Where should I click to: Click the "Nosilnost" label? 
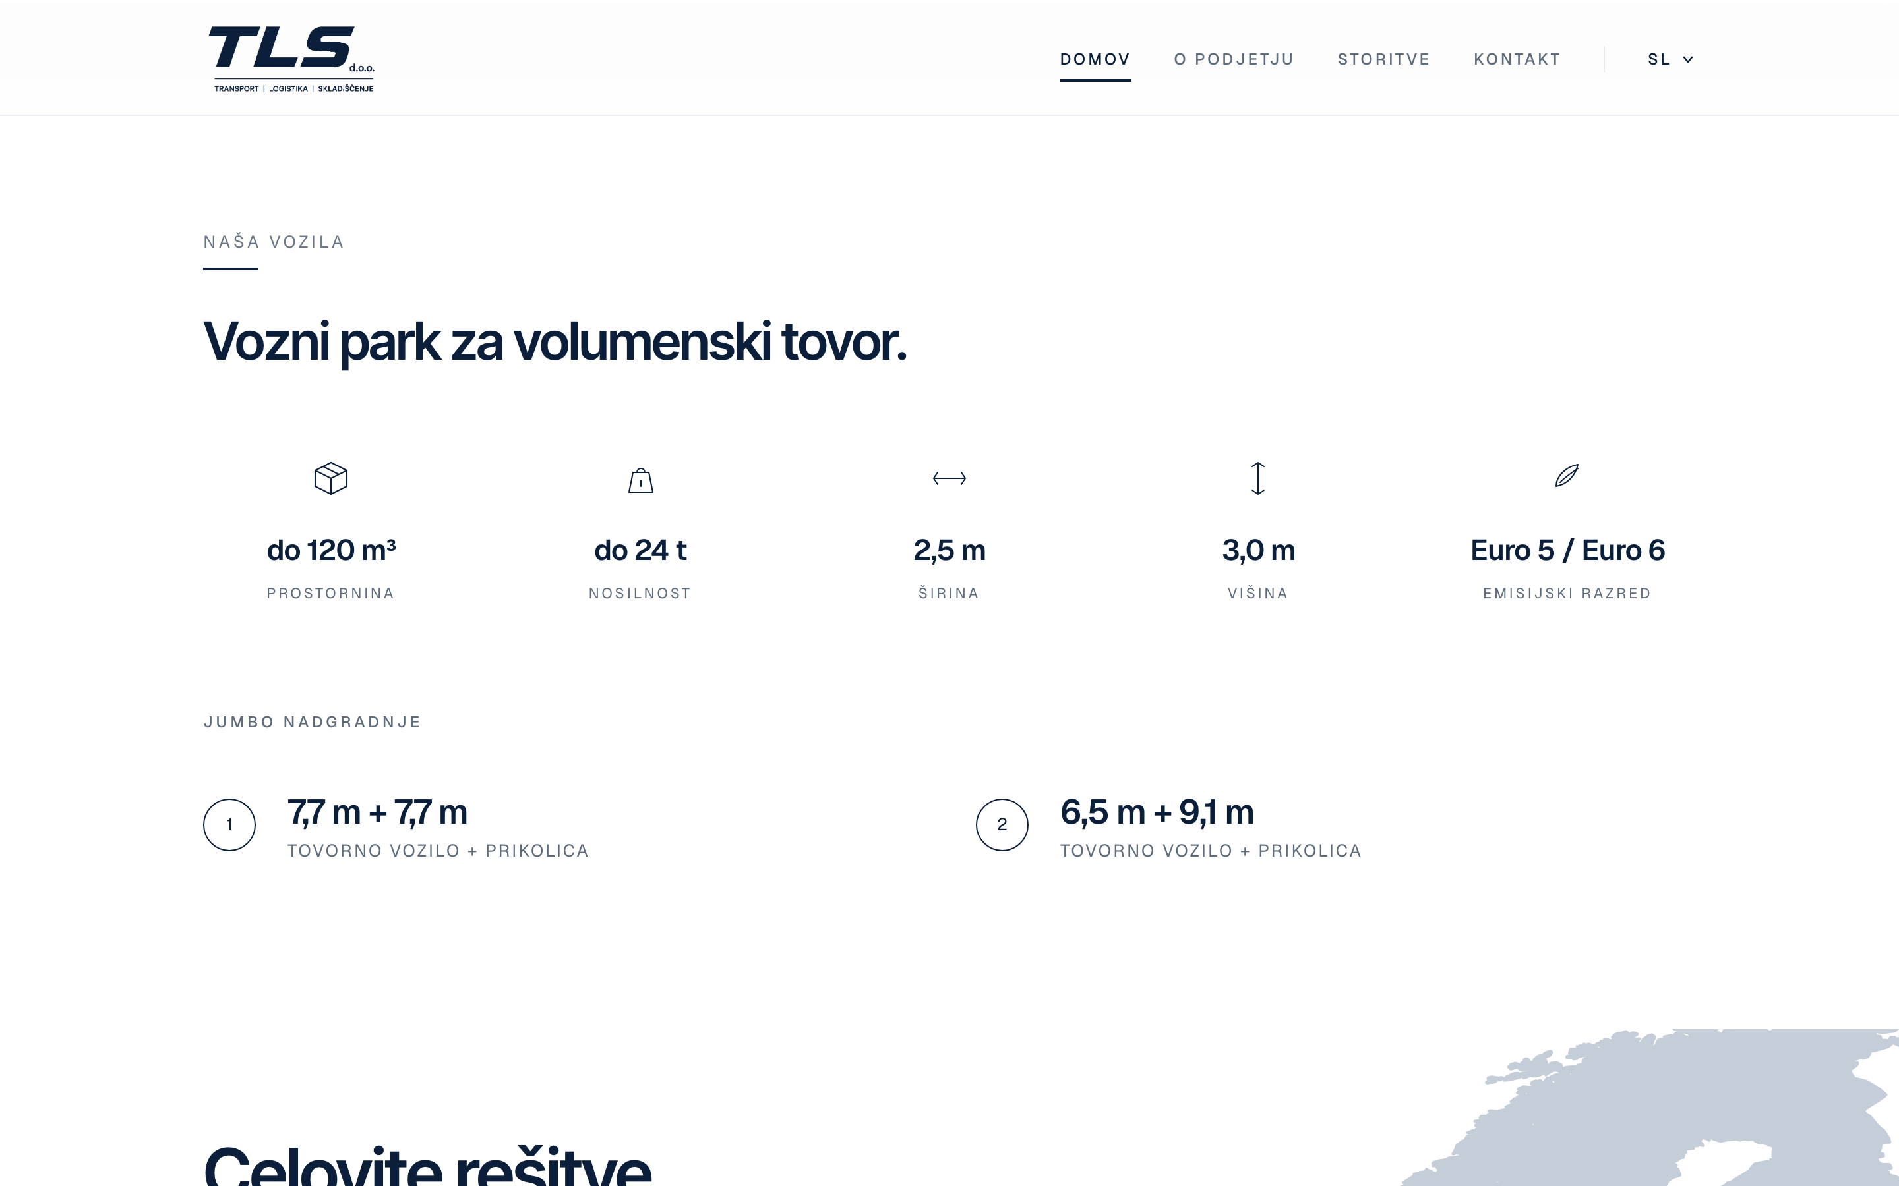point(640,593)
